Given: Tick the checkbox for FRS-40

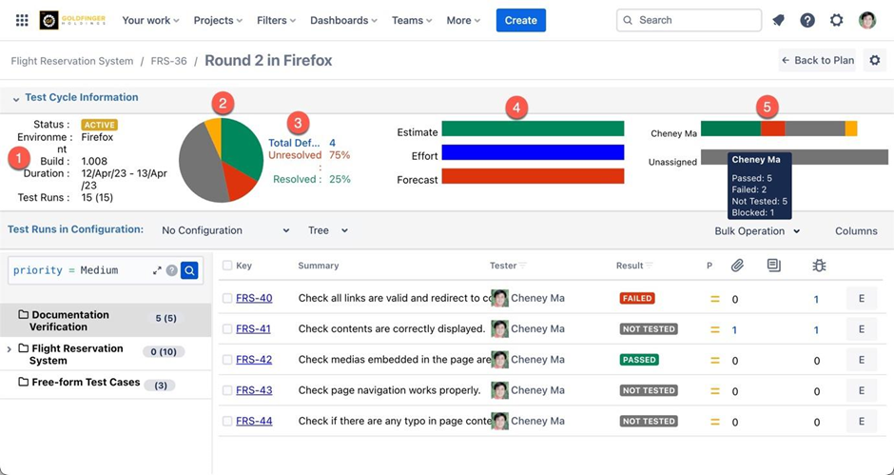Looking at the screenshot, I should click(227, 298).
